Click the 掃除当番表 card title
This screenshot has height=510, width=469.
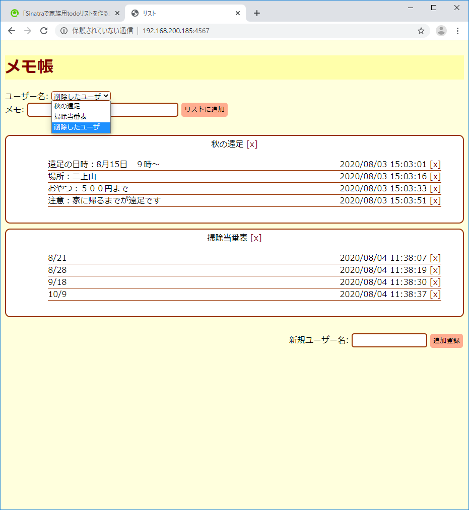(227, 238)
